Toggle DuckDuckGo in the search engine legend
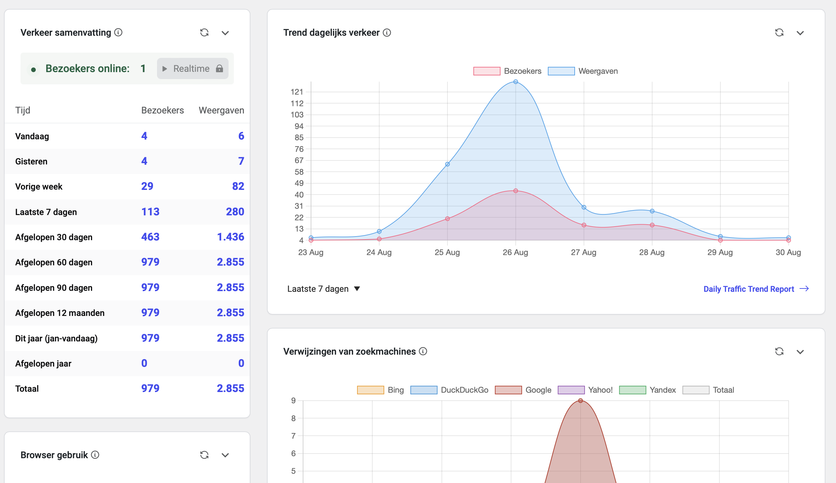 449,390
